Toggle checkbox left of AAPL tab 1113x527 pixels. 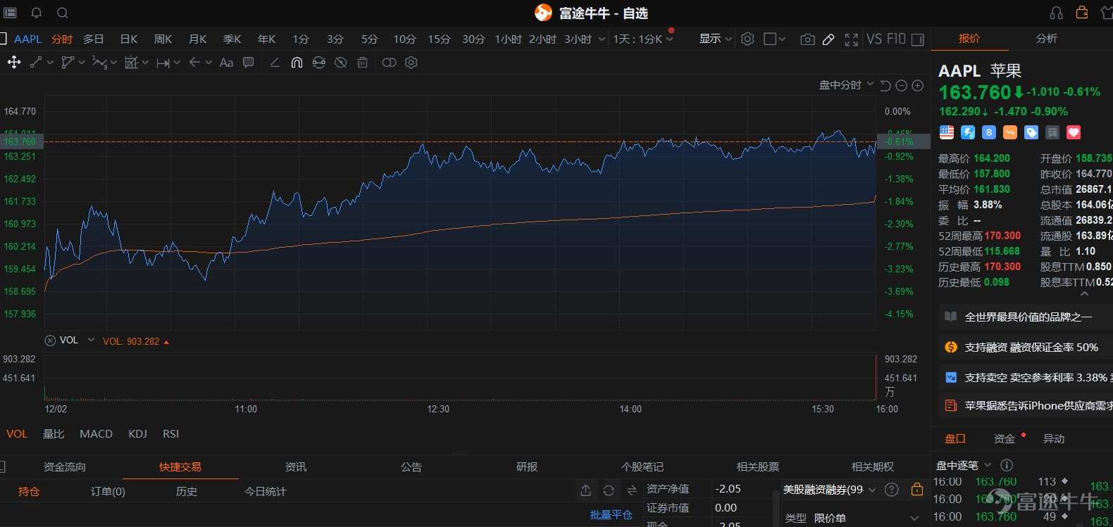(3, 39)
